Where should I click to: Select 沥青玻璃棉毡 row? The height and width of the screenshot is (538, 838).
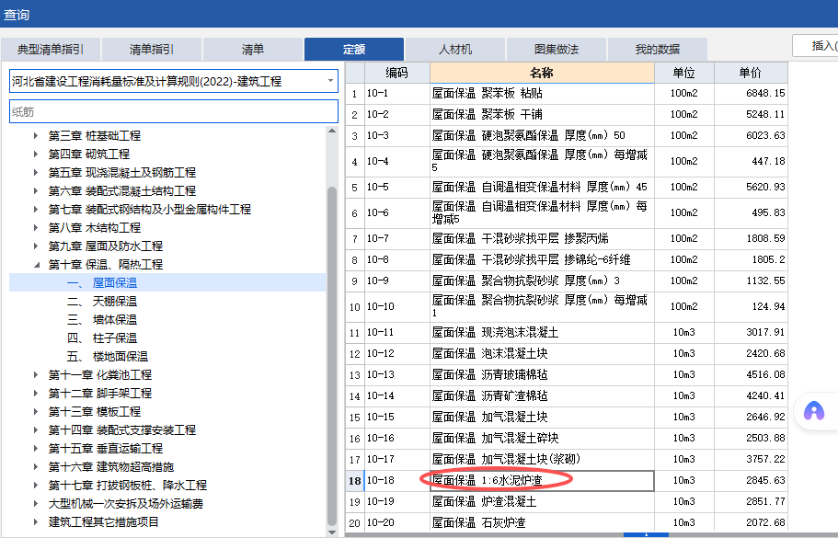pos(567,374)
